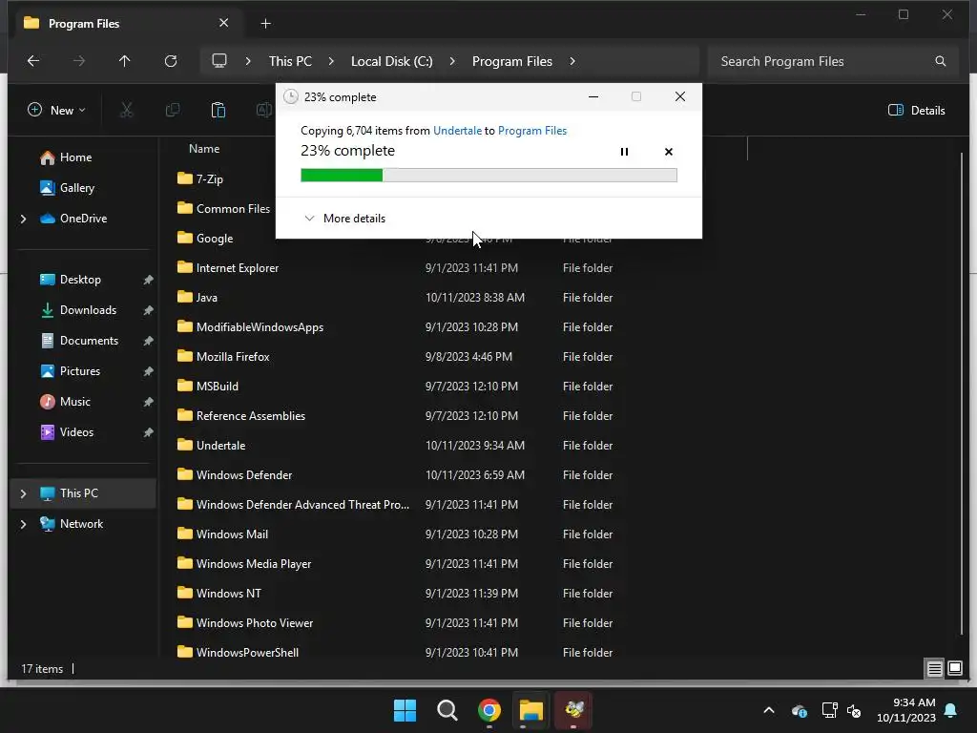Expand OneDrive in the sidebar
Viewport: 977px width, 733px height.
[24, 219]
